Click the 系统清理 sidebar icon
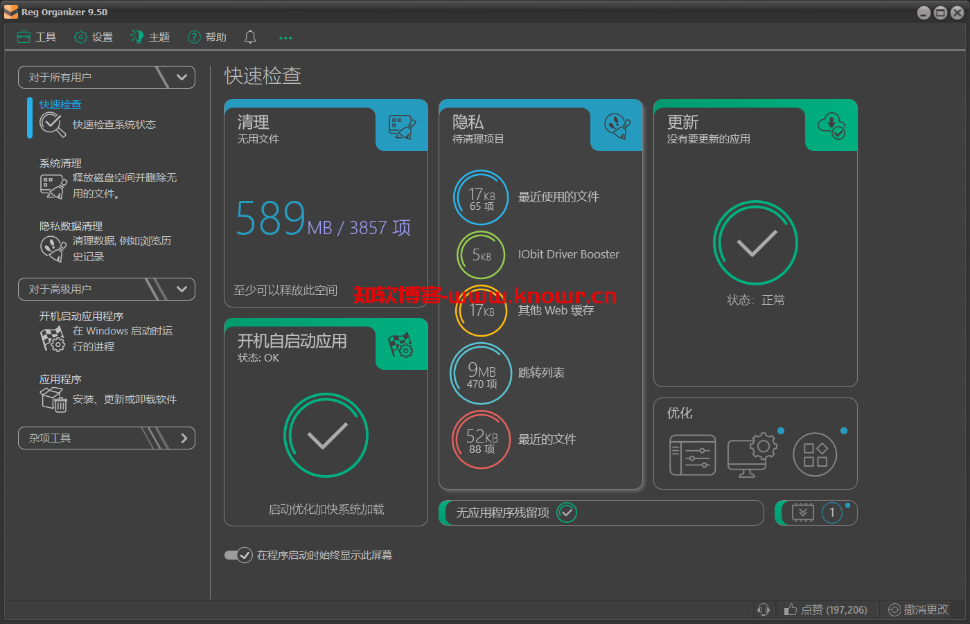This screenshot has width=970, height=624. coord(53,186)
